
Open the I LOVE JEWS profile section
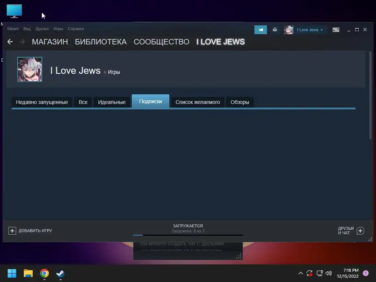221,42
